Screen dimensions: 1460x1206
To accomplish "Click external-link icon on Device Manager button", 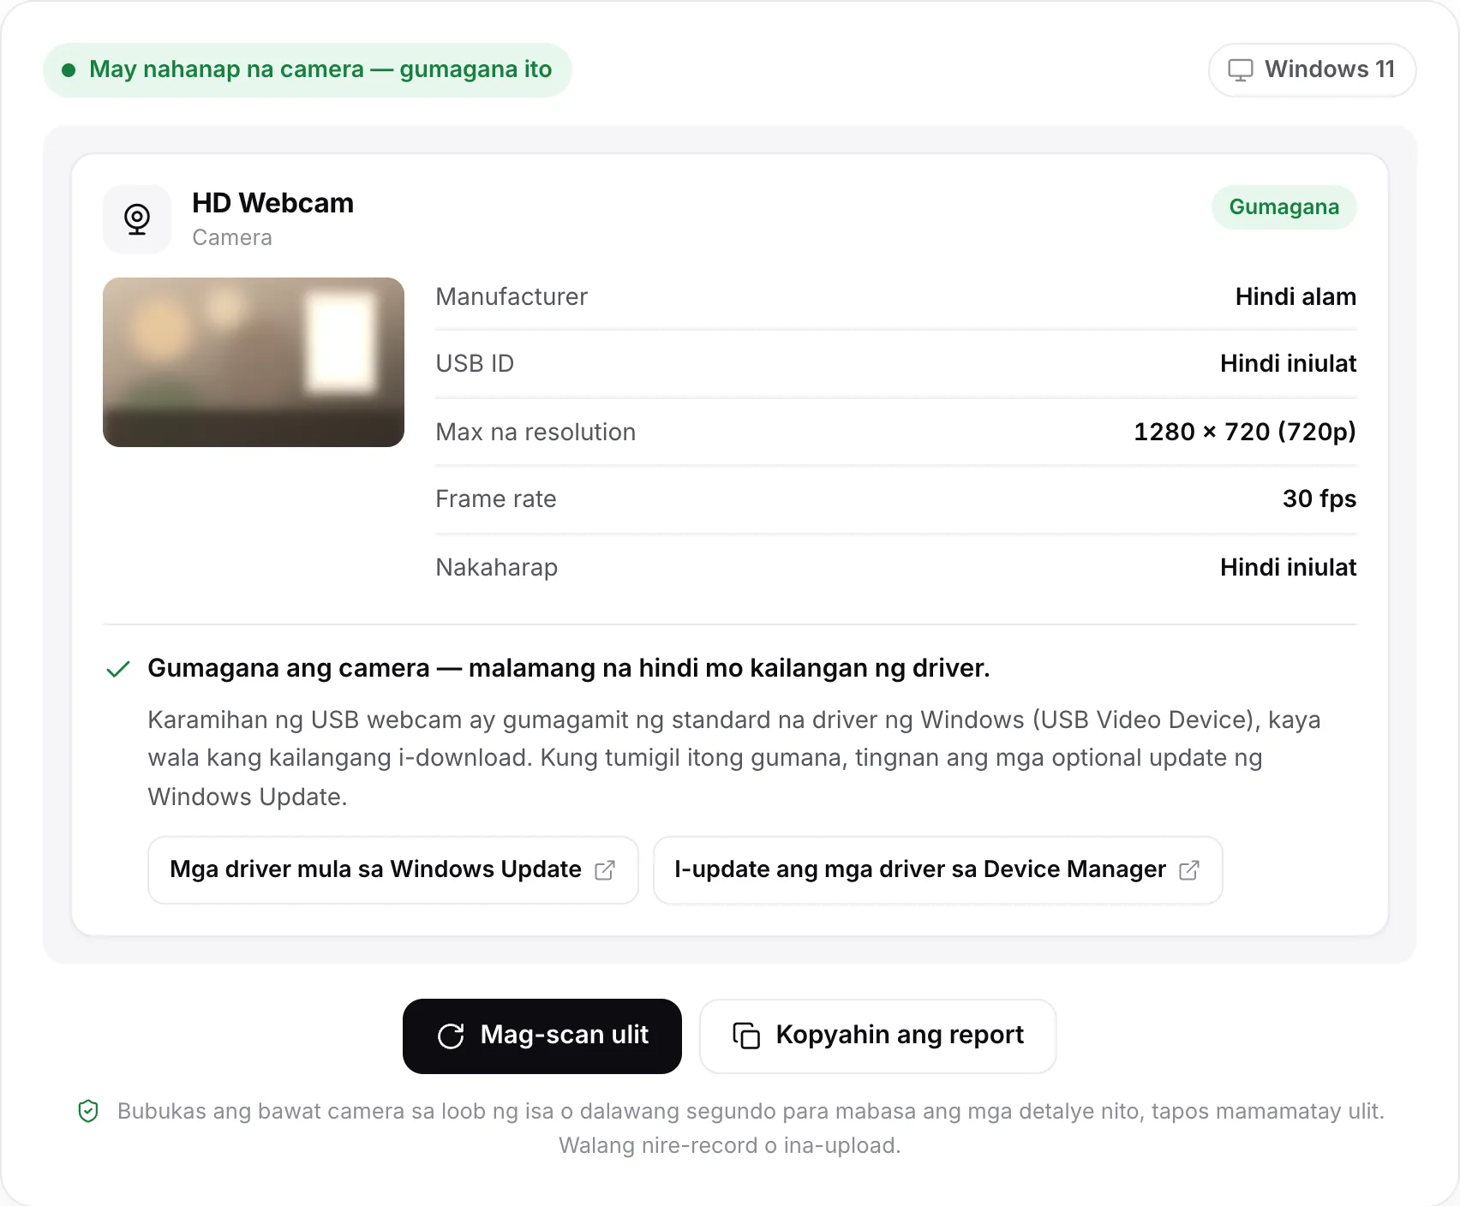I will coord(1189,870).
